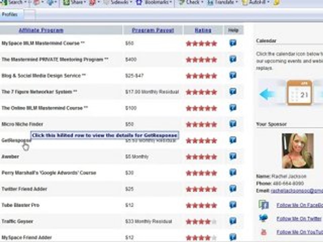Expand the Check toolbar dropdown
The width and height of the screenshot is (323, 242).
tap(202, 2)
